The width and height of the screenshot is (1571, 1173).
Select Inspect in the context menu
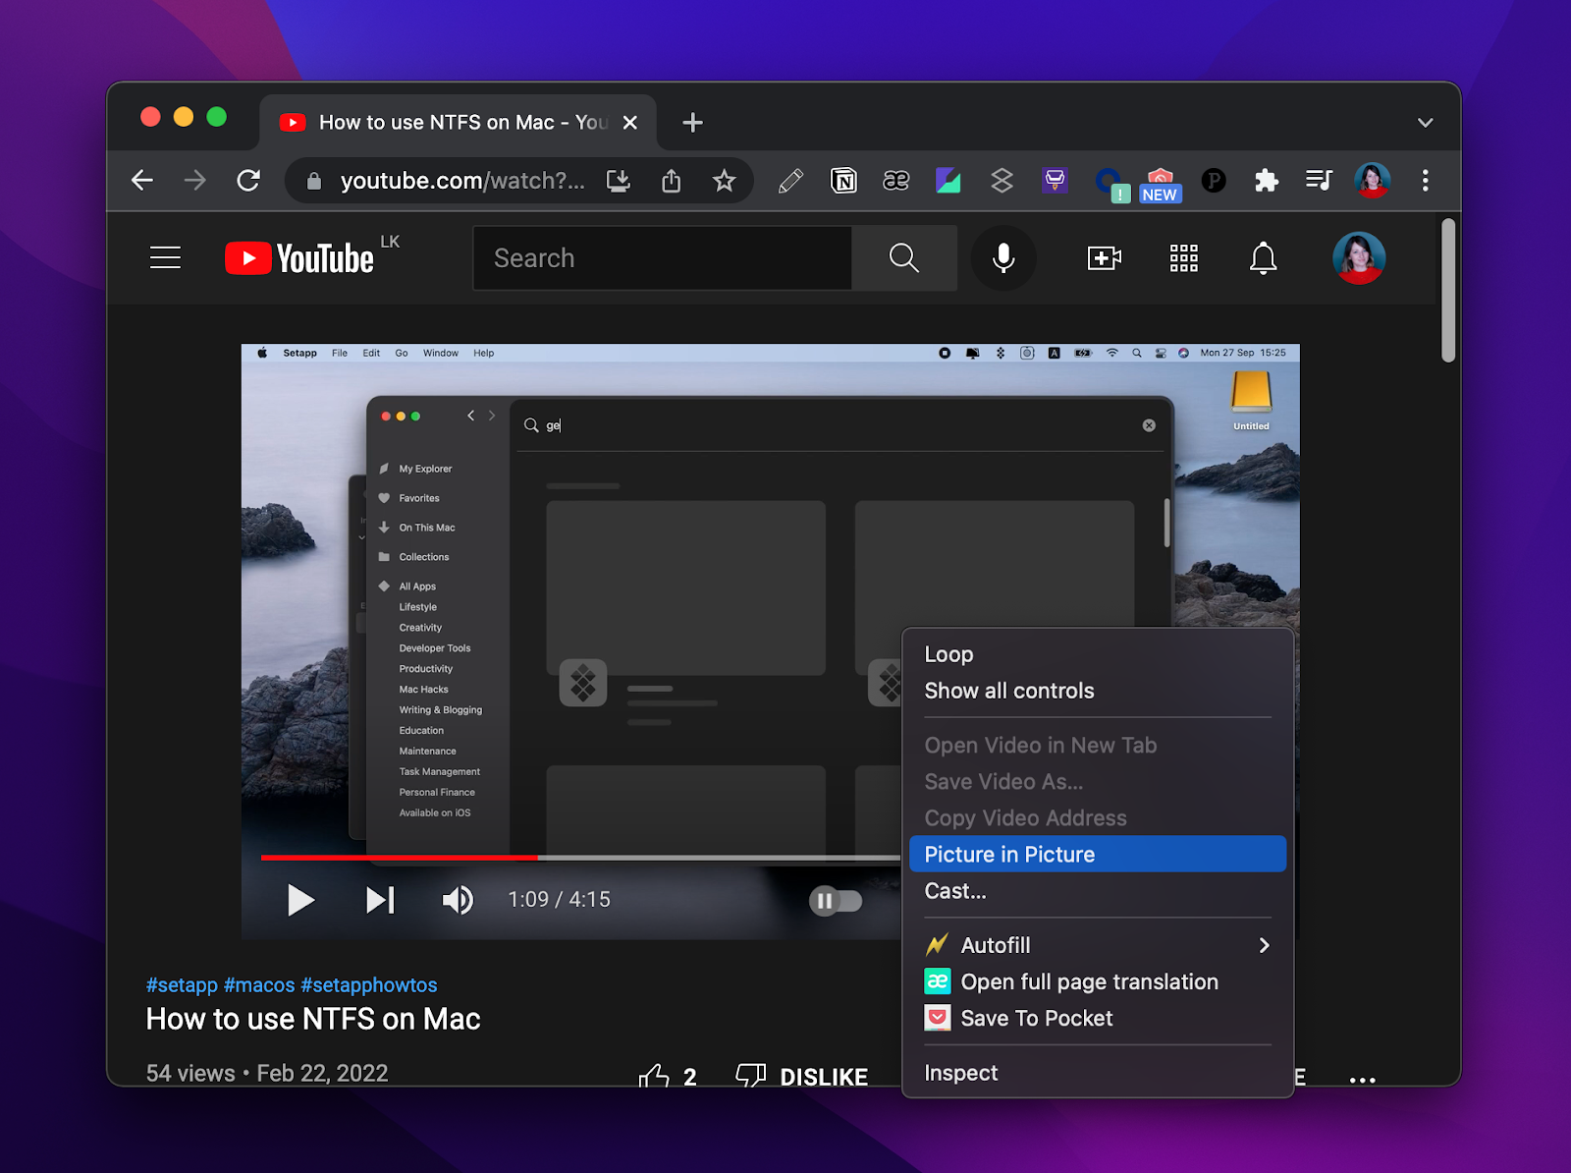pos(1098,1073)
